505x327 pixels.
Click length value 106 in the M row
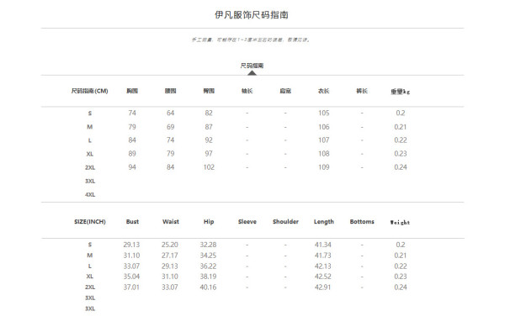pos(324,127)
